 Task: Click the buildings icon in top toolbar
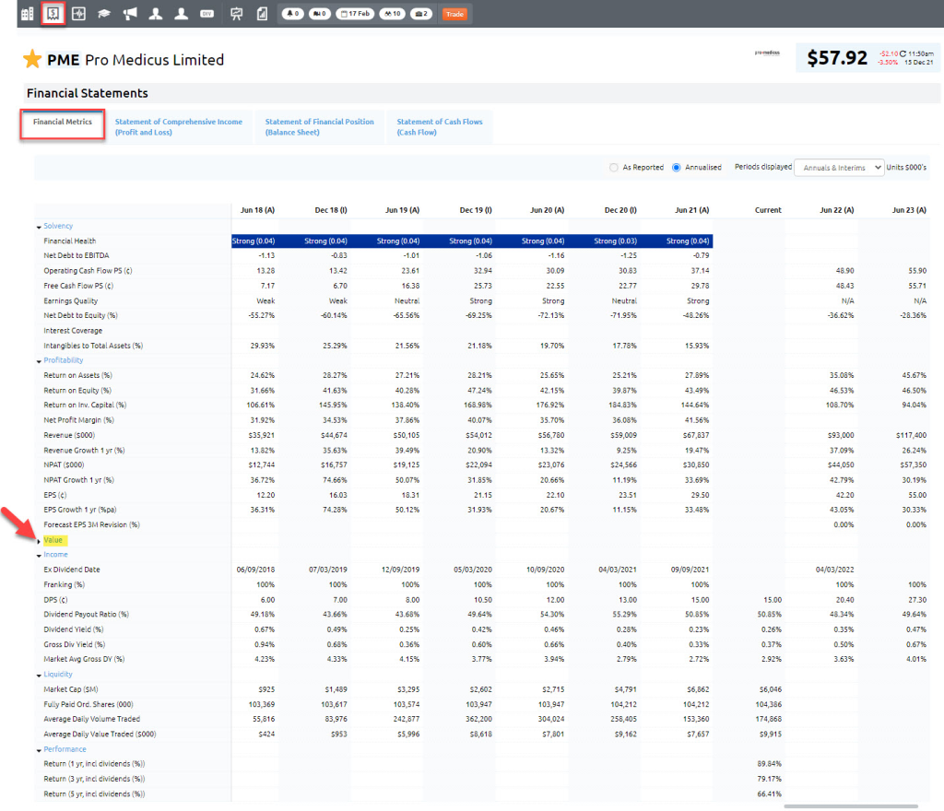click(x=28, y=14)
